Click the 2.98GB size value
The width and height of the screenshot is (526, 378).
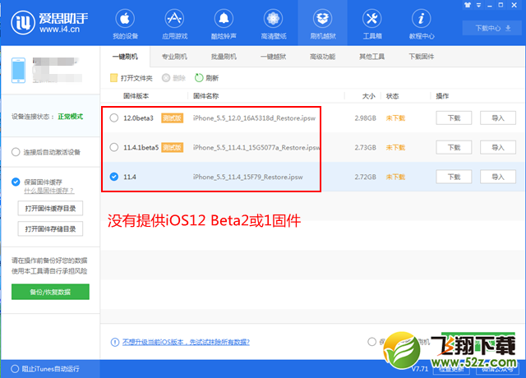[x=365, y=118]
